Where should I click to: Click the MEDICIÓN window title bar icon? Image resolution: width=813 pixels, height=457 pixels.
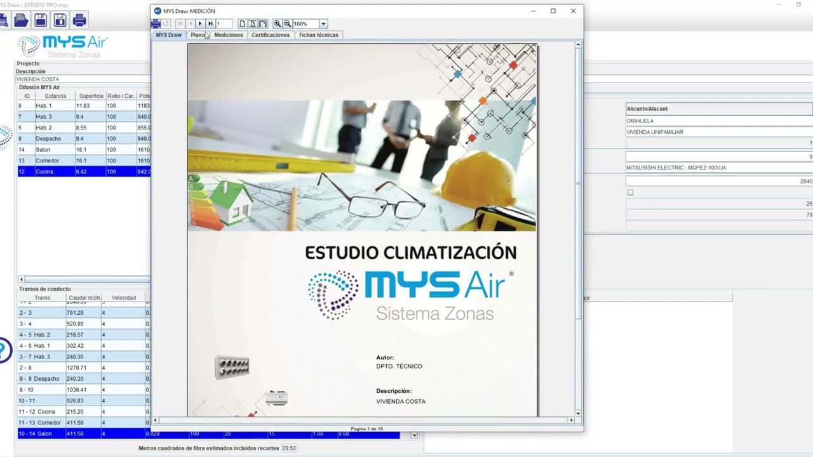(158, 11)
